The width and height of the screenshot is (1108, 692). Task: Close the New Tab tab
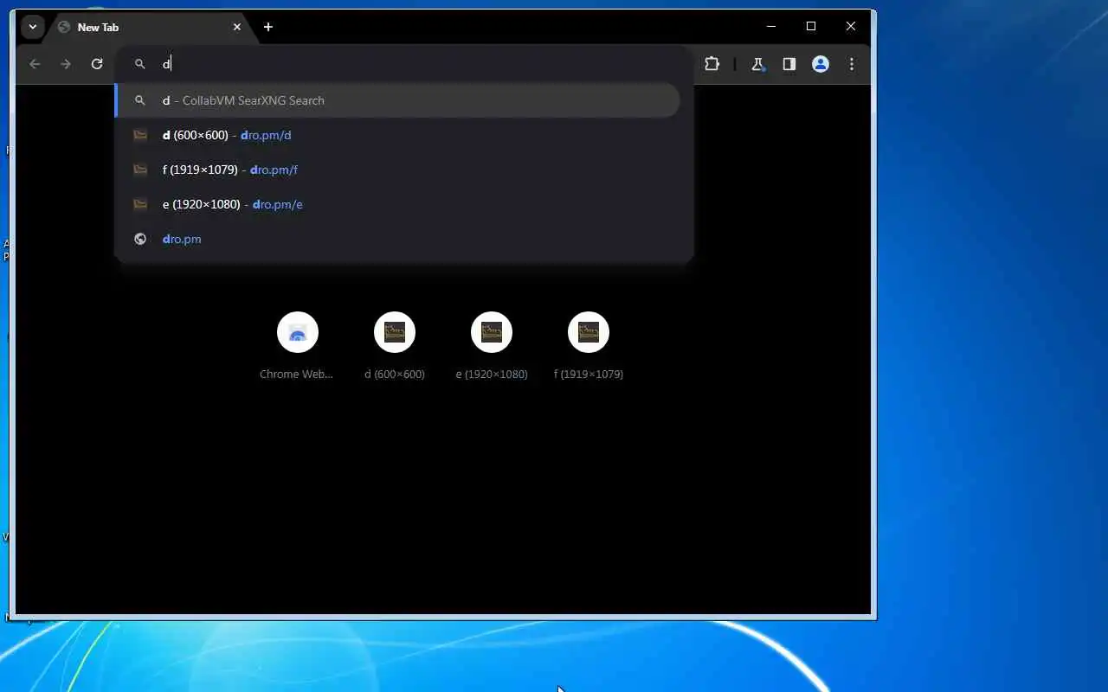pyautogui.click(x=237, y=27)
